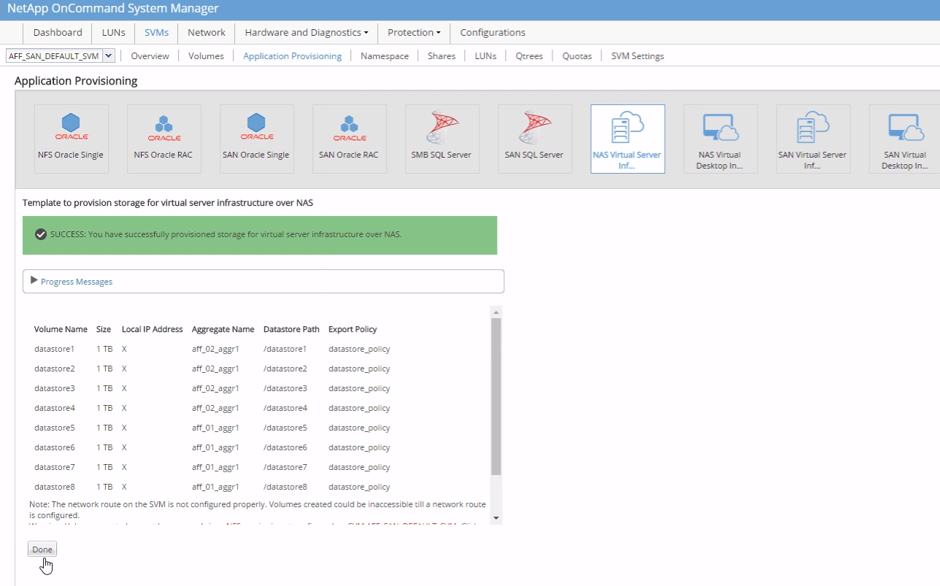940x586 pixels.
Task: Click the results list scroll up arrow
Action: tap(496, 312)
